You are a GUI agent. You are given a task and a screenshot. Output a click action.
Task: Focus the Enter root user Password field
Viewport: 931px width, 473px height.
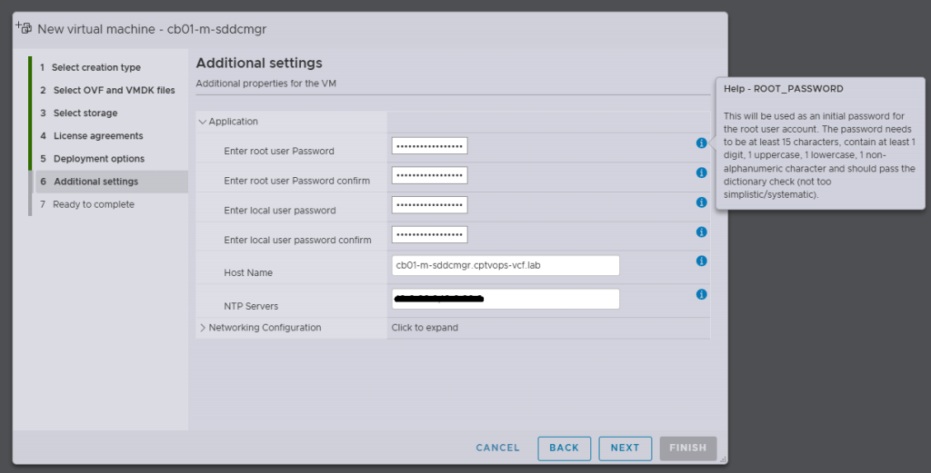tap(429, 146)
